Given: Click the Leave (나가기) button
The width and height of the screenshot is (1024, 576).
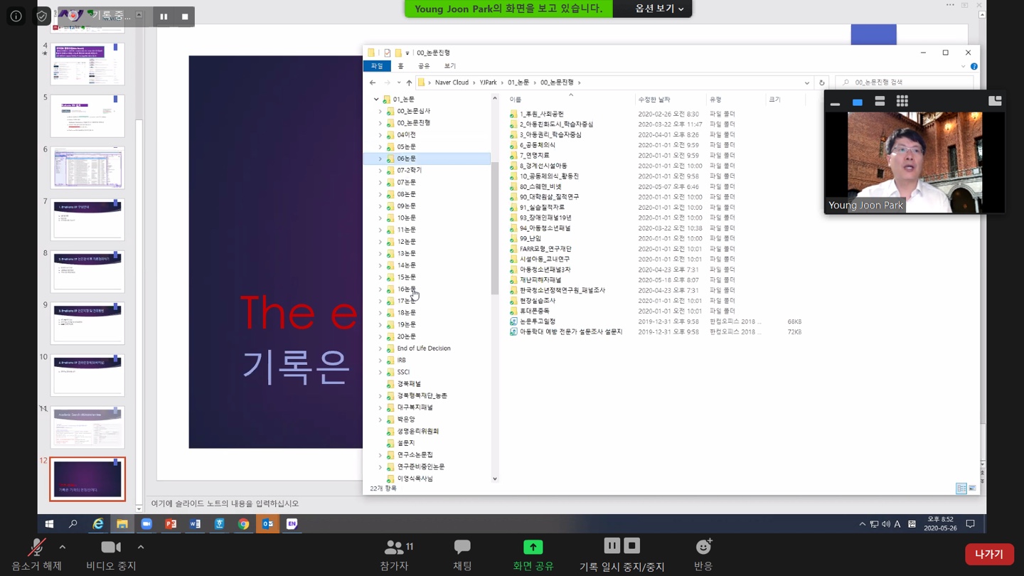Looking at the screenshot, I should (x=988, y=554).
